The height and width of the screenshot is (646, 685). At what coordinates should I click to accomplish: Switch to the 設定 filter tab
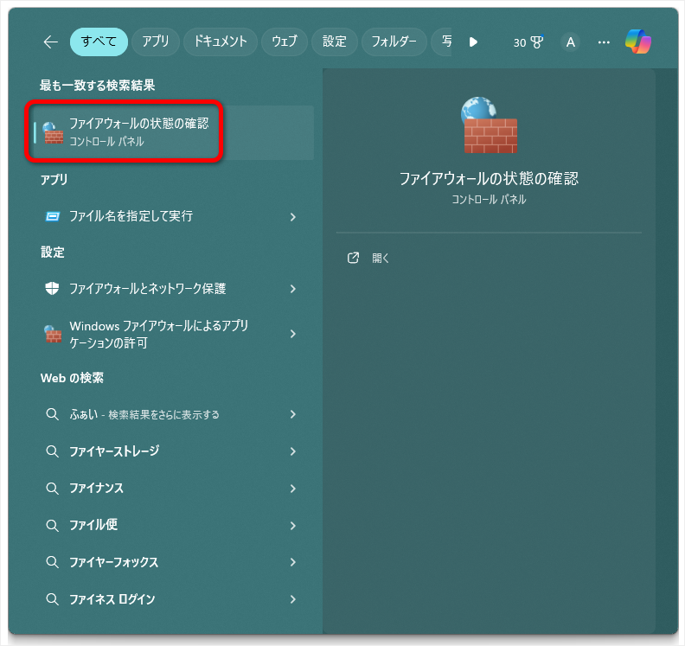(x=335, y=42)
